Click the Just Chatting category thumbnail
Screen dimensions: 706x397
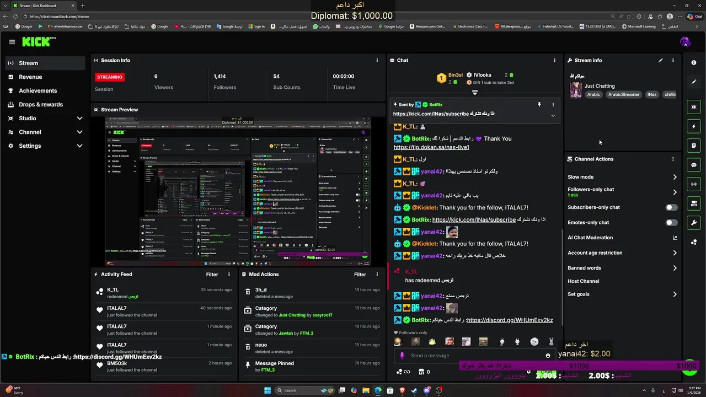coord(576,90)
